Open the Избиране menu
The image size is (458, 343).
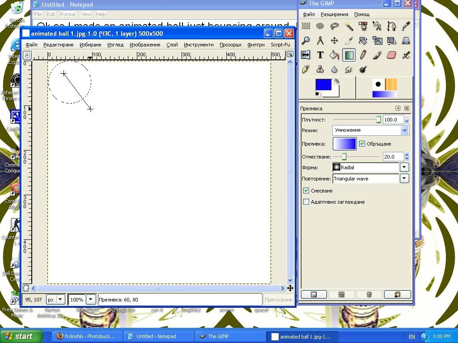(90, 45)
